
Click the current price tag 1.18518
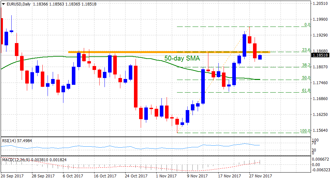point(320,55)
